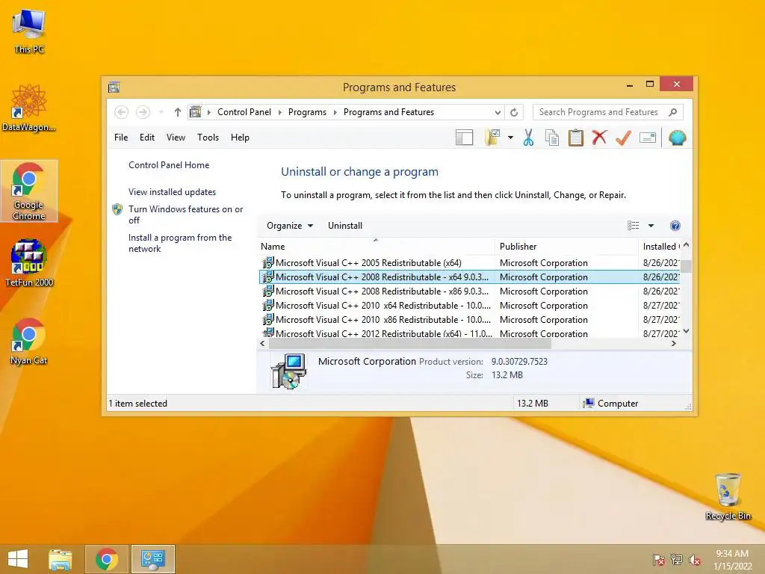Click the blue Help question mark icon

point(675,226)
